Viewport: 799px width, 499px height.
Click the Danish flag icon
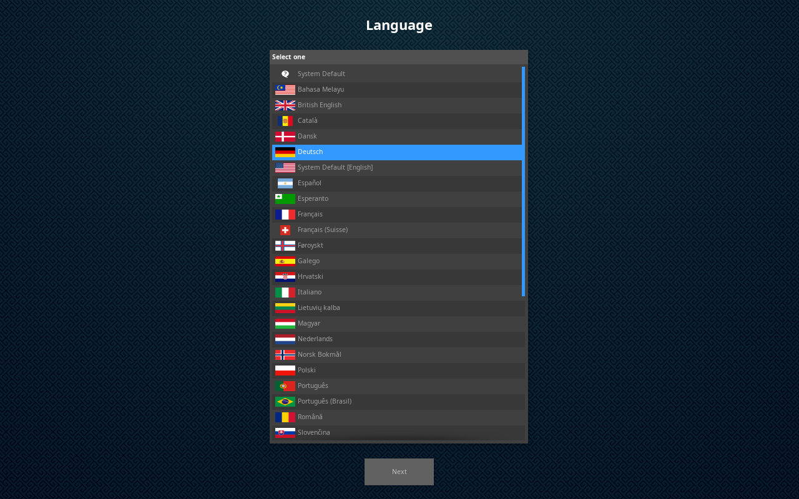pos(285,136)
